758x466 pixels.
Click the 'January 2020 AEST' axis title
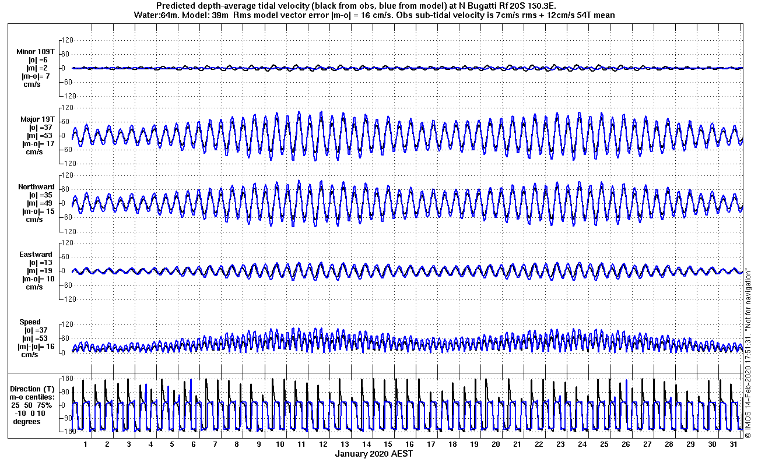coord(374,453)
